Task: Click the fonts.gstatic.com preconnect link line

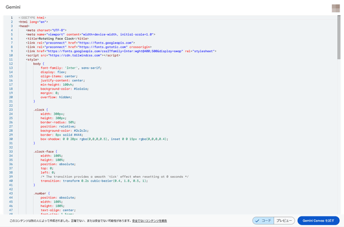Action: [88, 47]
